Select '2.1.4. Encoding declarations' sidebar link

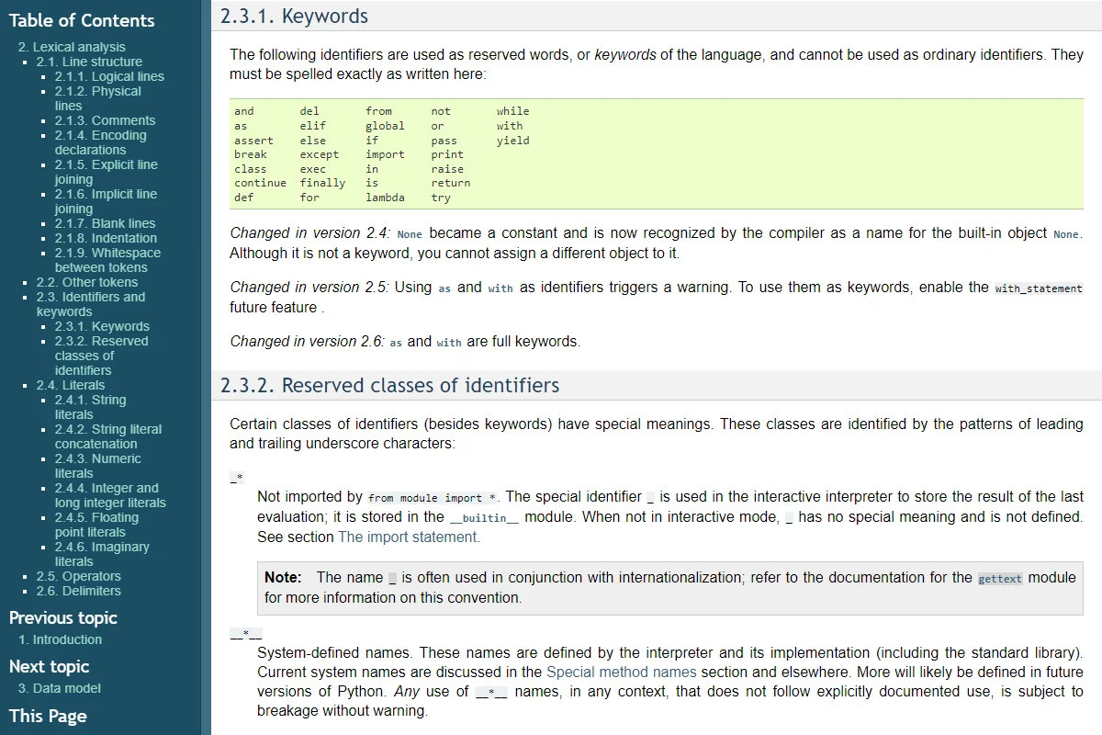(x=100, y=142)
